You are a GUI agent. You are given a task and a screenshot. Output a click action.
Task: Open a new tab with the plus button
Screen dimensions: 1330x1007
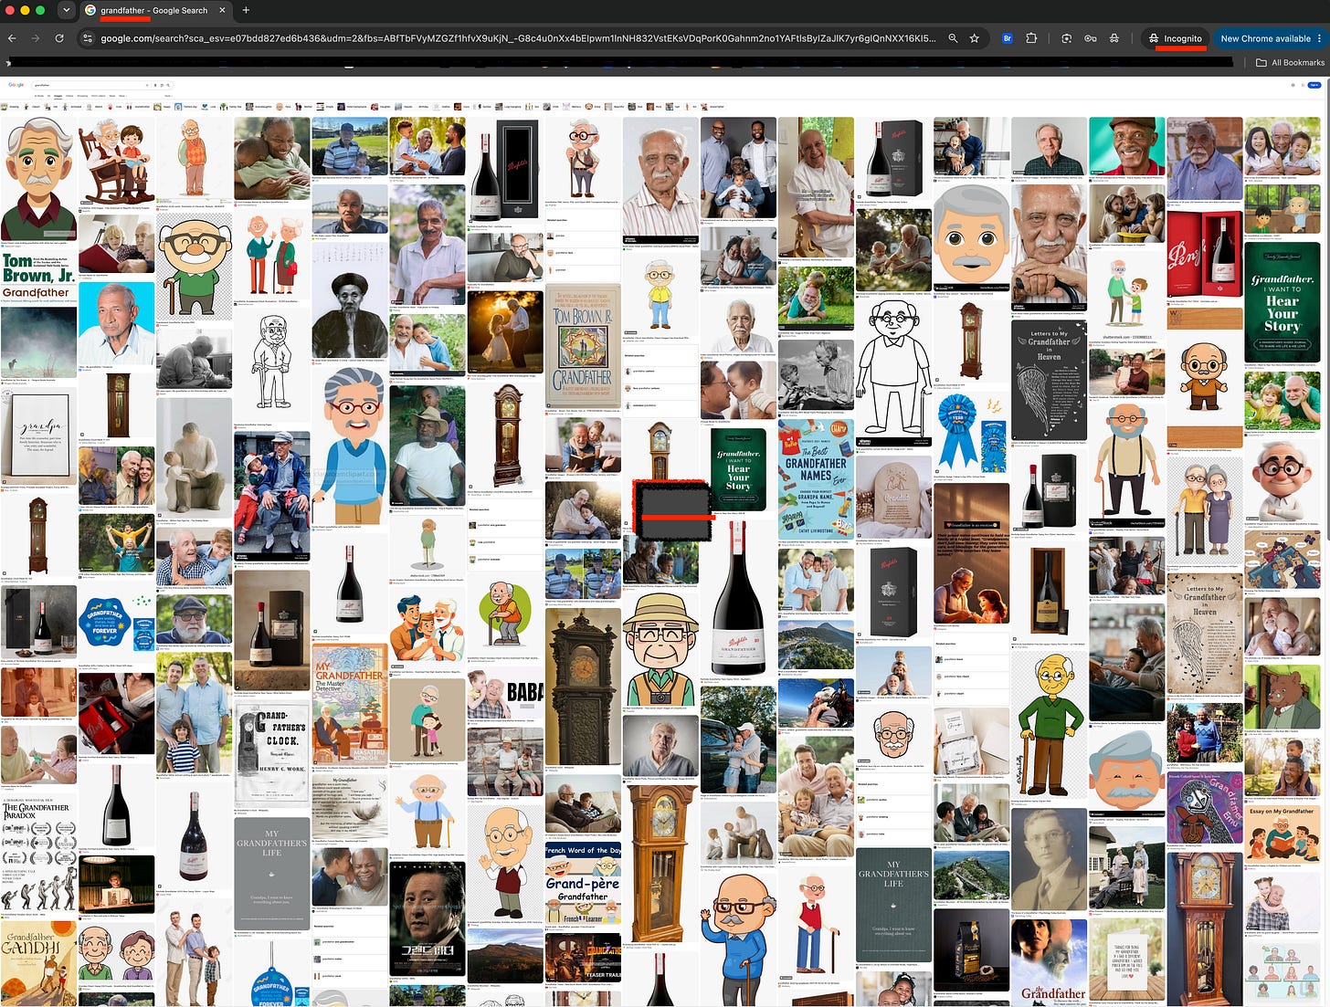[246, 10]
